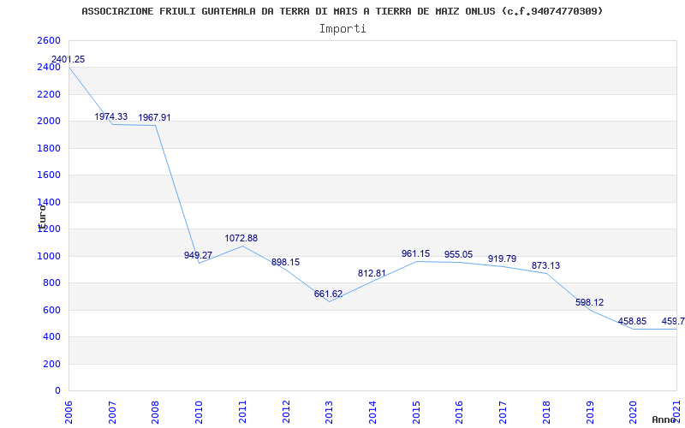685x428 pixels.
Task: Click x-axis year label 2006
Action: pyautogui.click(x=68, y=412)
